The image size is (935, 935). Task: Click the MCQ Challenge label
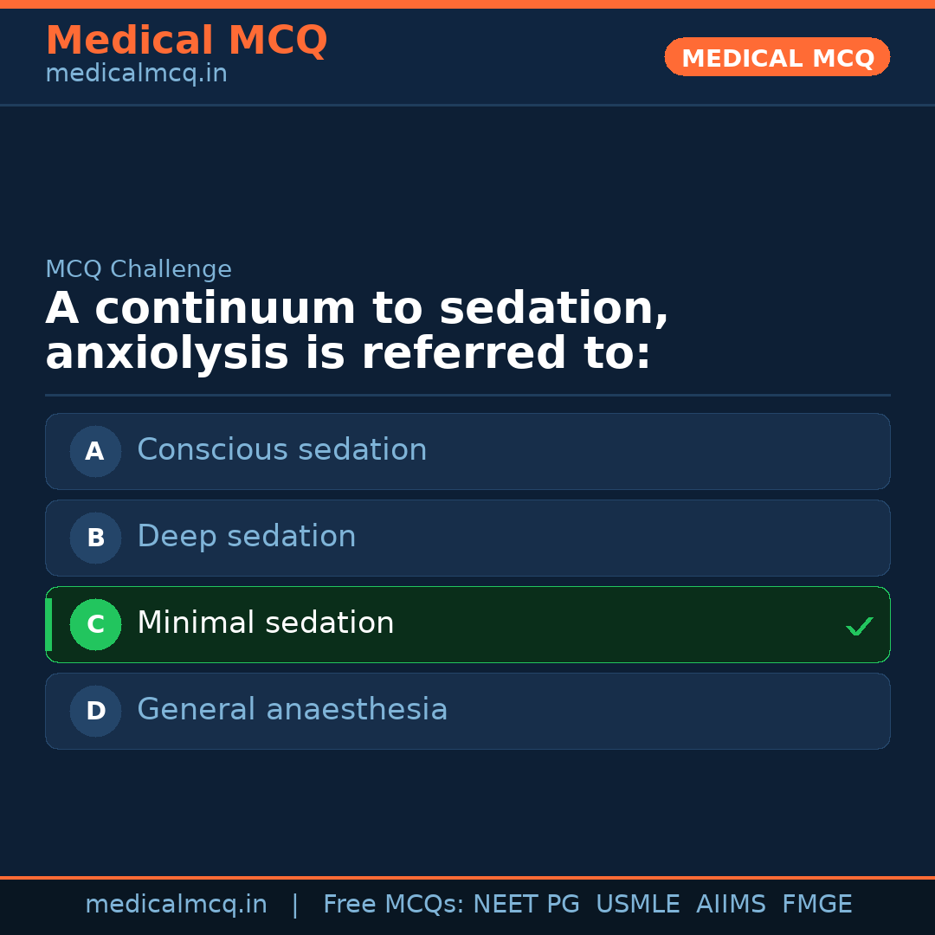pyautogui.click(x=139, y=269)
